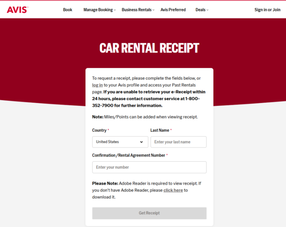Follow the 'click here' Adobe Reader link

pos(173,190)
